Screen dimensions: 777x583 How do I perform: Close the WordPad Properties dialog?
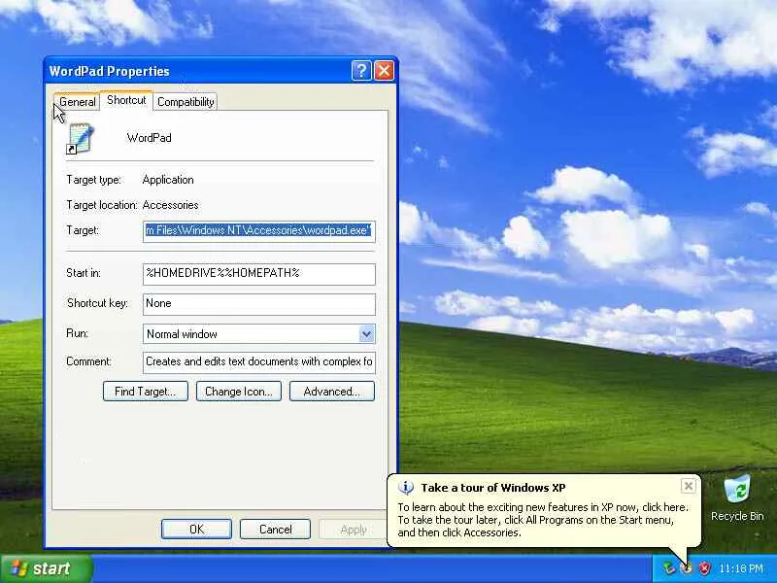click(384, 70)
